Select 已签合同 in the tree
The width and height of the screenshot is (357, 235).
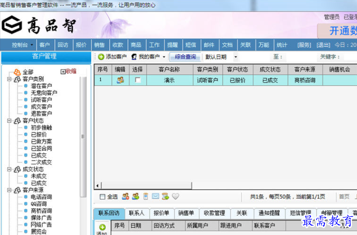click(41, 148)
